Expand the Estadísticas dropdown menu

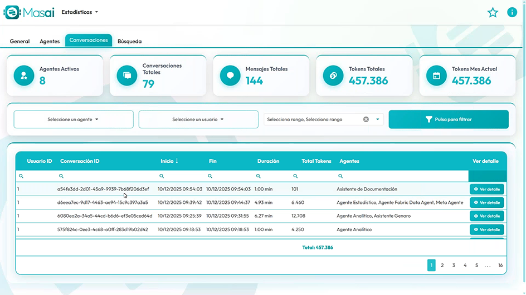[x=80, y=12]
